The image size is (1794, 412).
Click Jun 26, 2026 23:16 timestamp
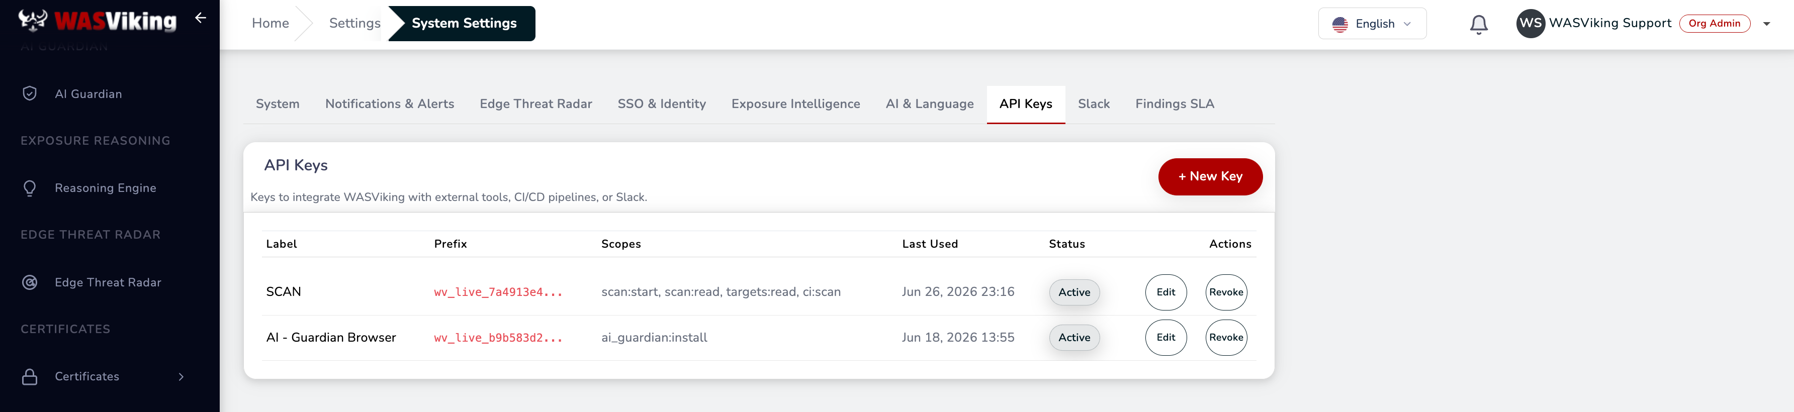click(958, 291)
